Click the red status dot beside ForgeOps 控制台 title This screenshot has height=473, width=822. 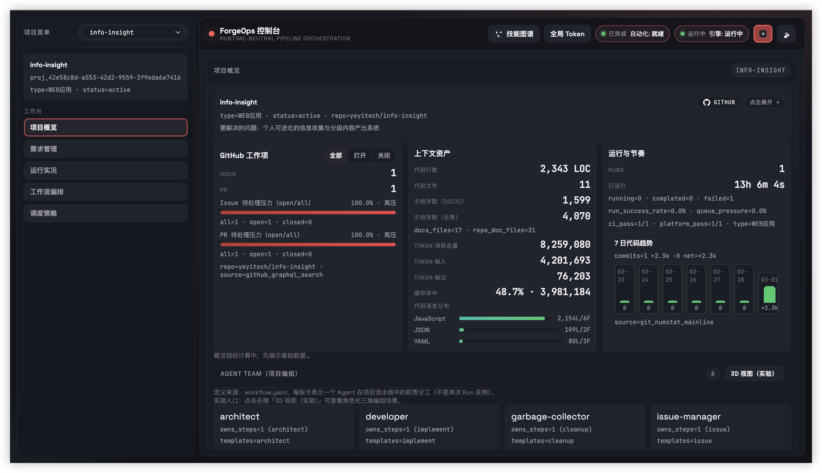coord(211,33)
